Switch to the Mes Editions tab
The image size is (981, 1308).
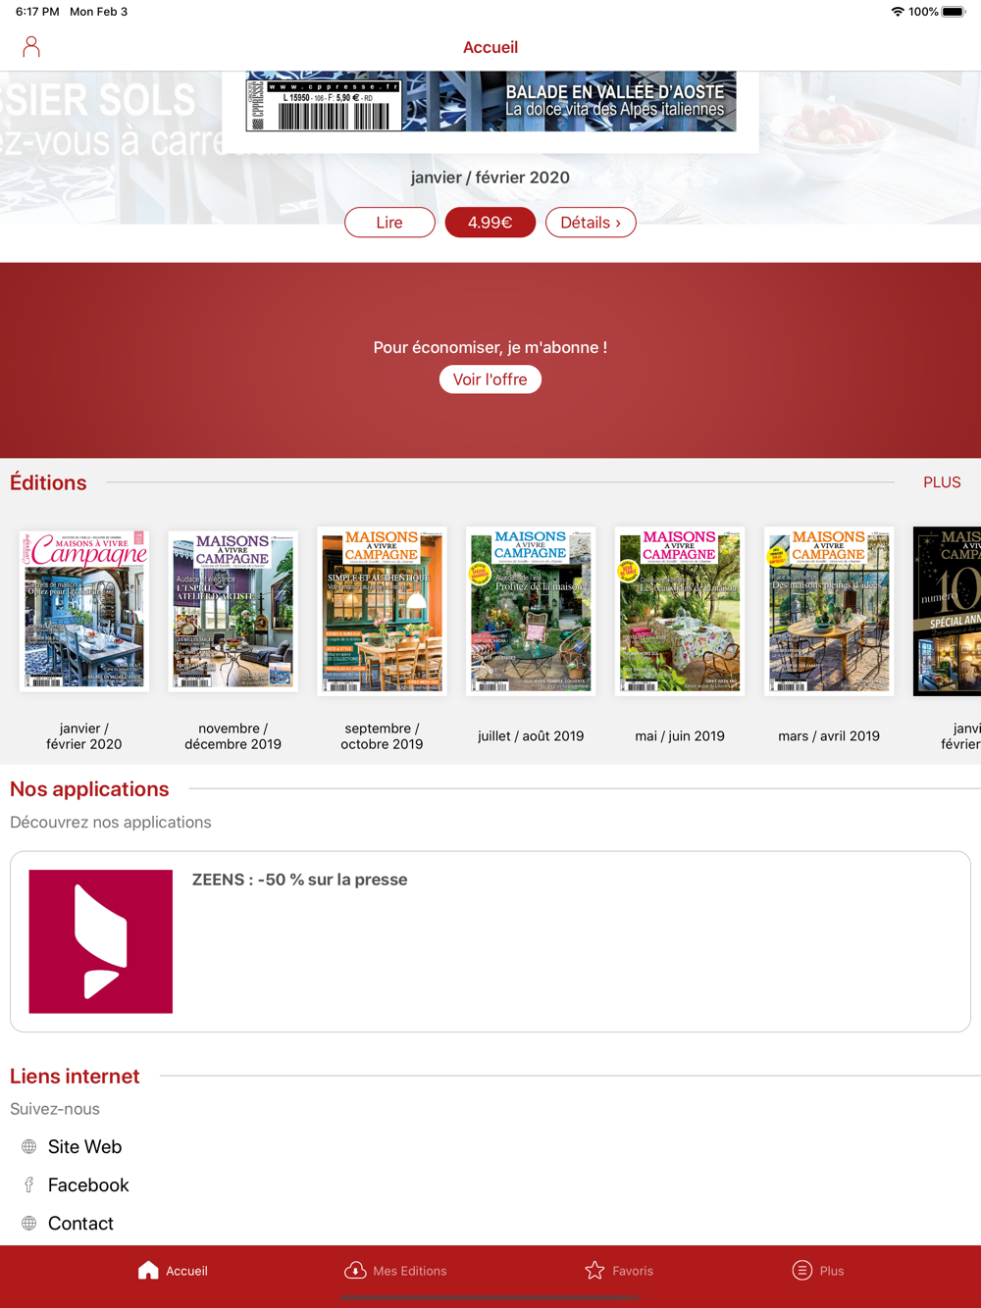(x=395, y=1271)
